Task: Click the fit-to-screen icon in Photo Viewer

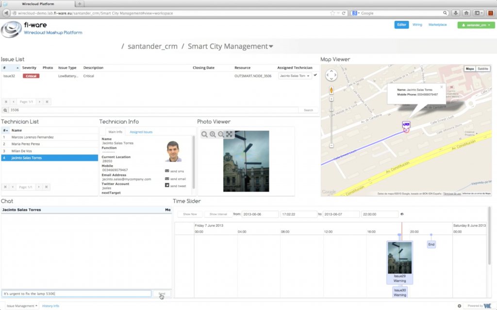Action: 229,134
